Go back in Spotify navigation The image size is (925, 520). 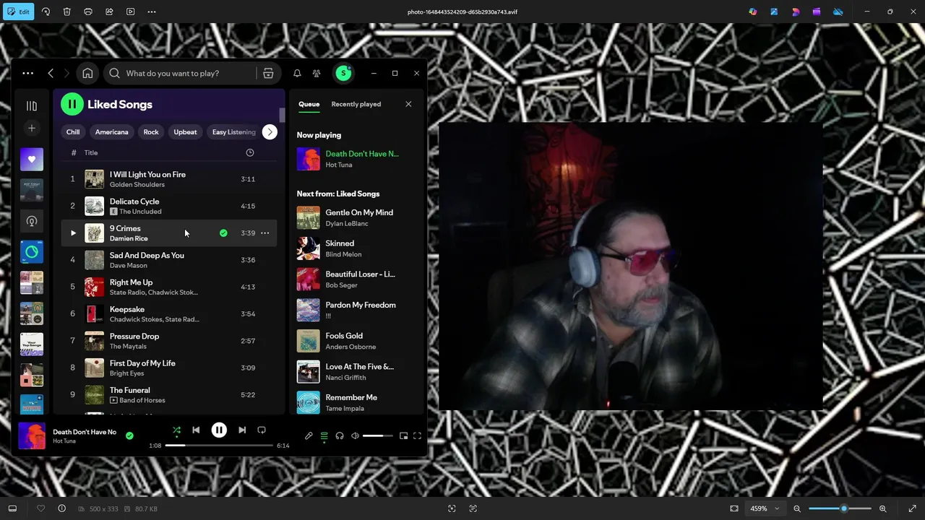tap(51, 73)
